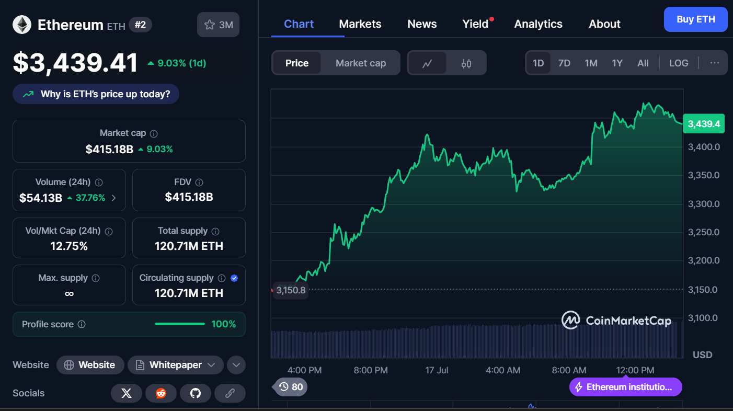Click the chain link icon under Socials
The height and width of the screenshot is (411, 733).
230,393
